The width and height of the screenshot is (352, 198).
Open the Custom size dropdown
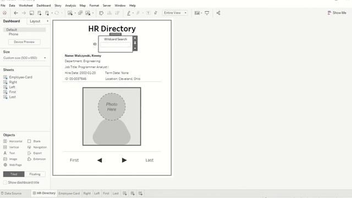coord(25,58)
